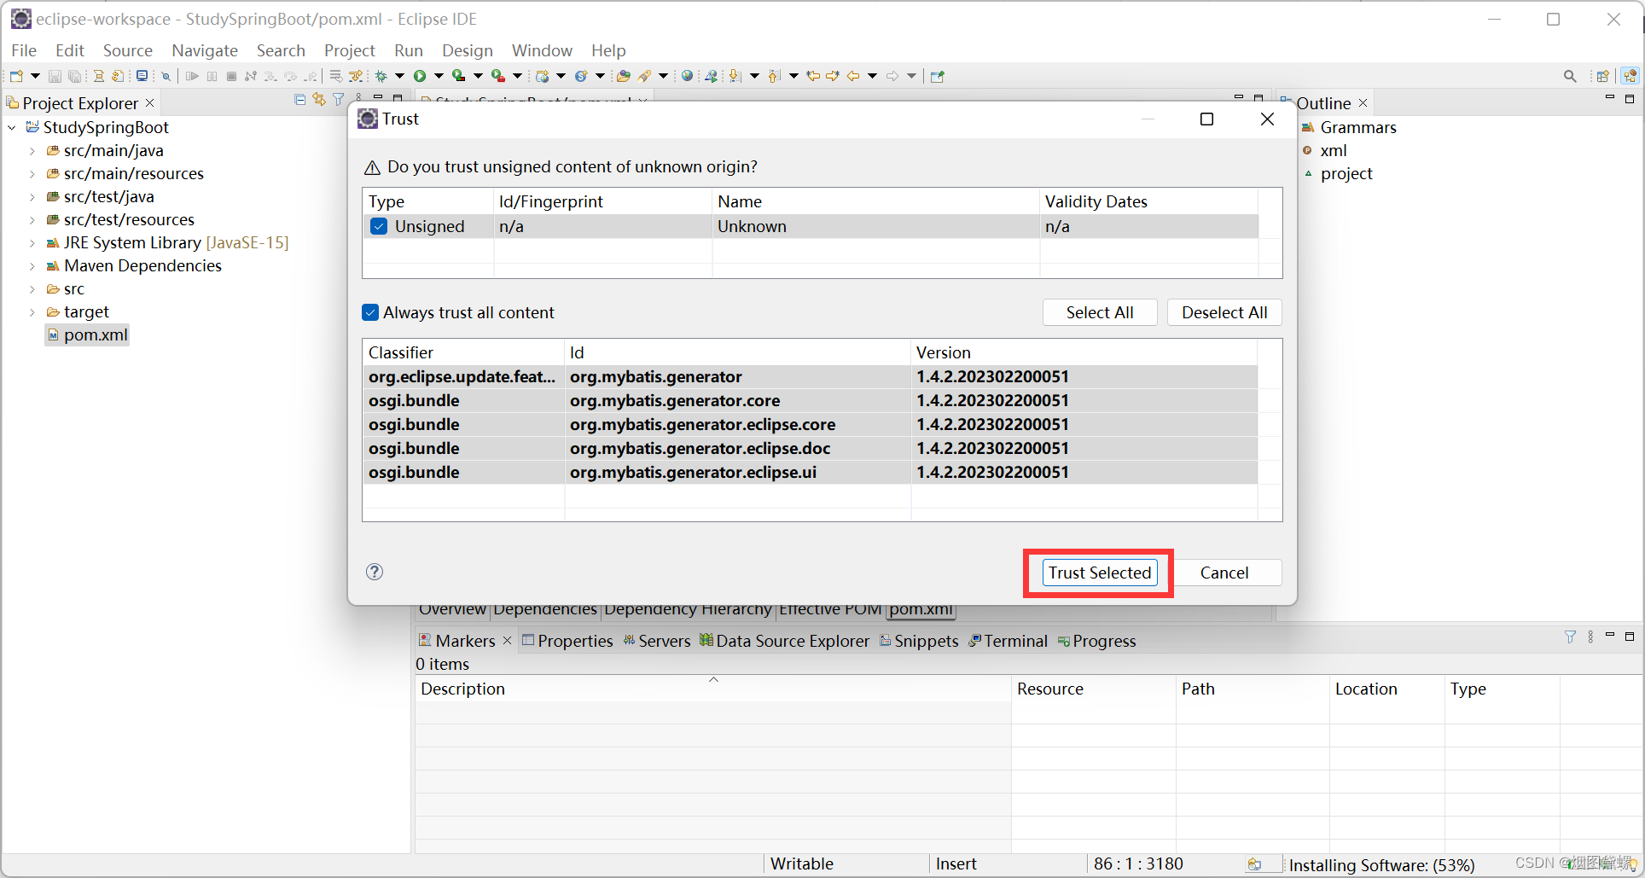Image resolution: width=1645 pixels, height=878 pixels.
Task: Minimize the Outline view panel
Action: [1610, 98]
